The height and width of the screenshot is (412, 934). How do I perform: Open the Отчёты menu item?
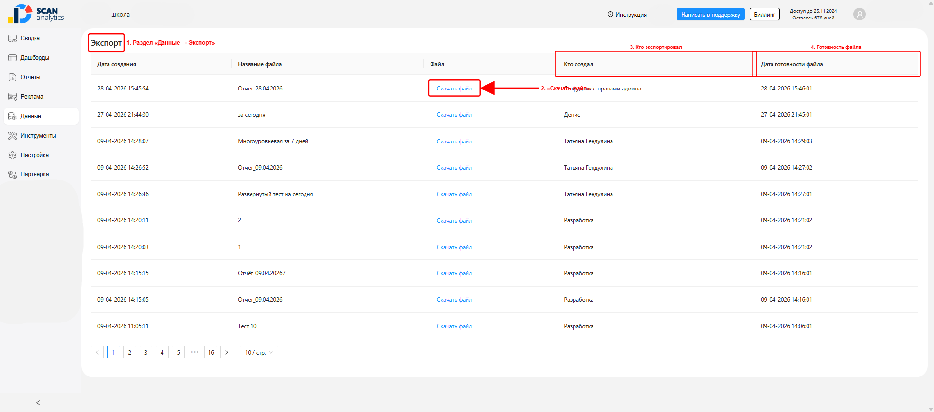click(x=41, y=77)
